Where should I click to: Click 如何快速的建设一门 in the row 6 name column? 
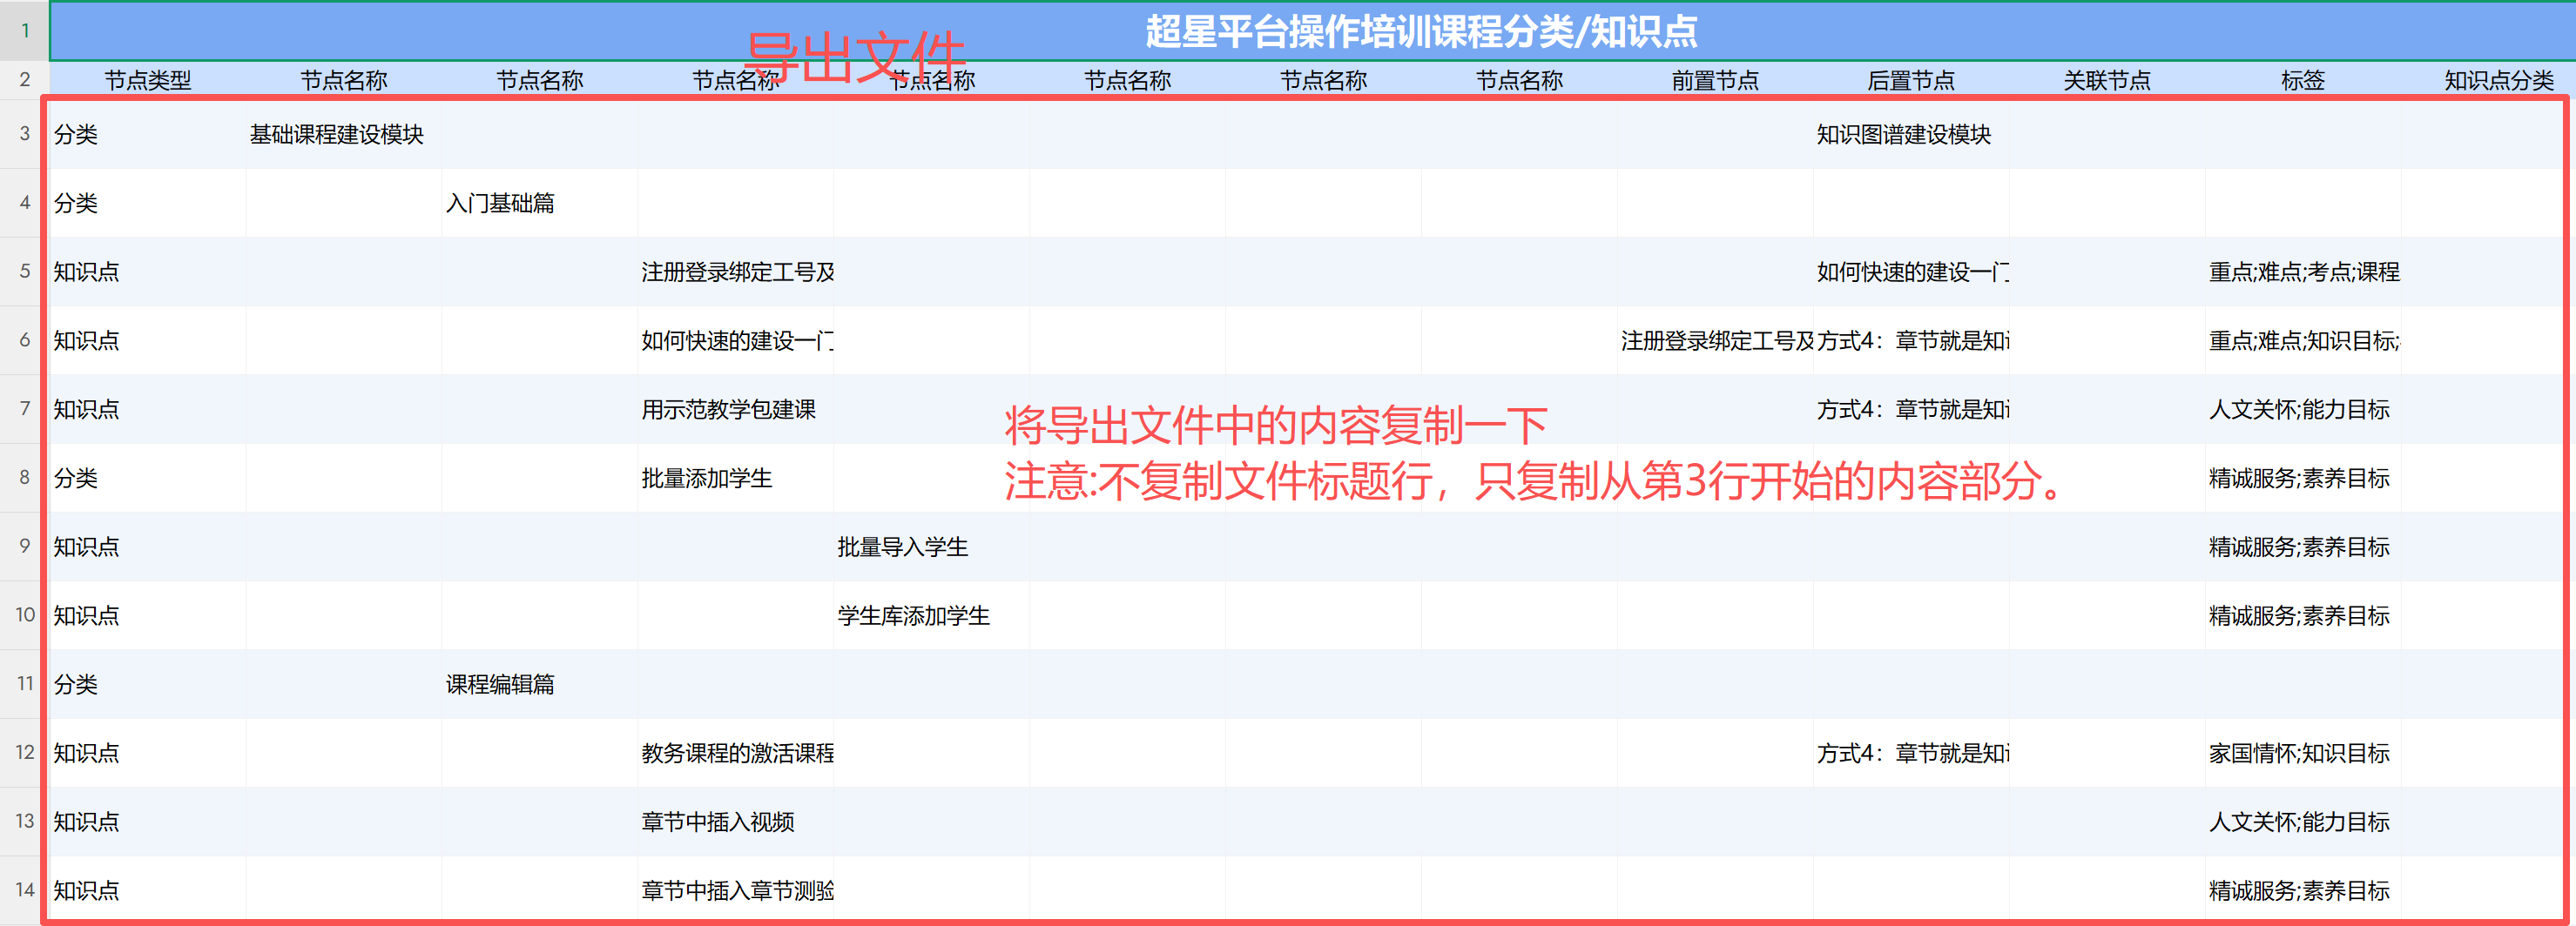(738, 340)
